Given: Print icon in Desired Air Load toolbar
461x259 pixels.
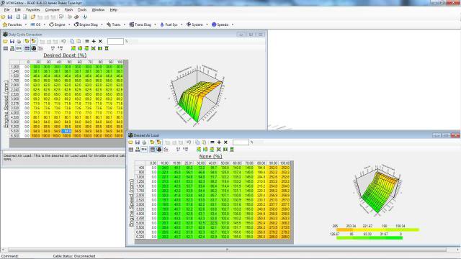Looking at the screenshot, I should 144,142.
